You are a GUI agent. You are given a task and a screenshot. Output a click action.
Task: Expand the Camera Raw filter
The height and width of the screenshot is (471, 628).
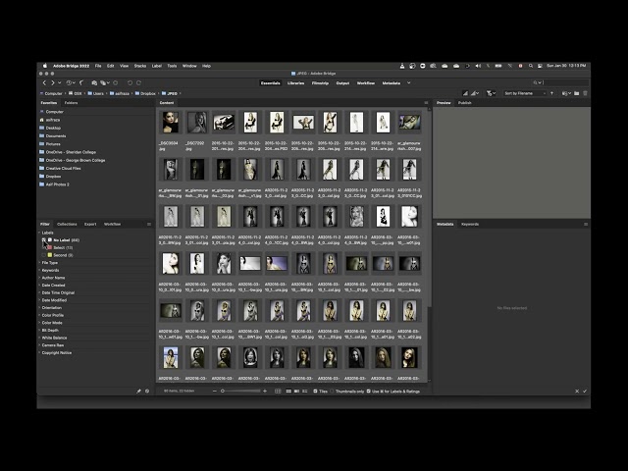pos(39,345)
